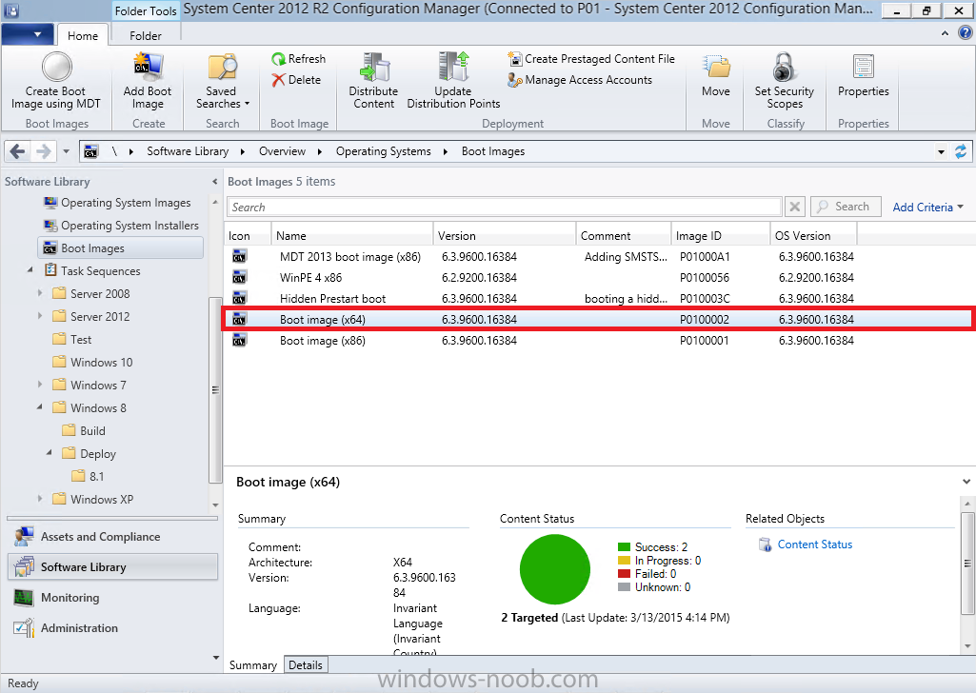976x693 pixels.
Task: Open navigation history dropdown arrow
Action: point(66,151)
